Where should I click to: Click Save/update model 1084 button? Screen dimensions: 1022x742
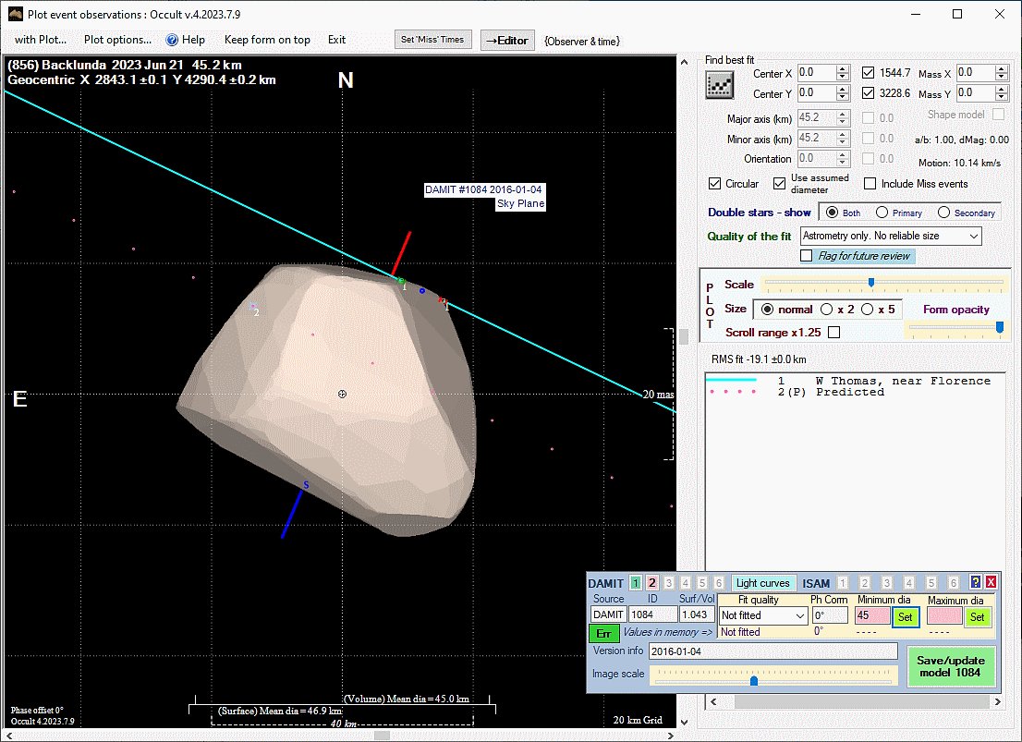[950, 666]
